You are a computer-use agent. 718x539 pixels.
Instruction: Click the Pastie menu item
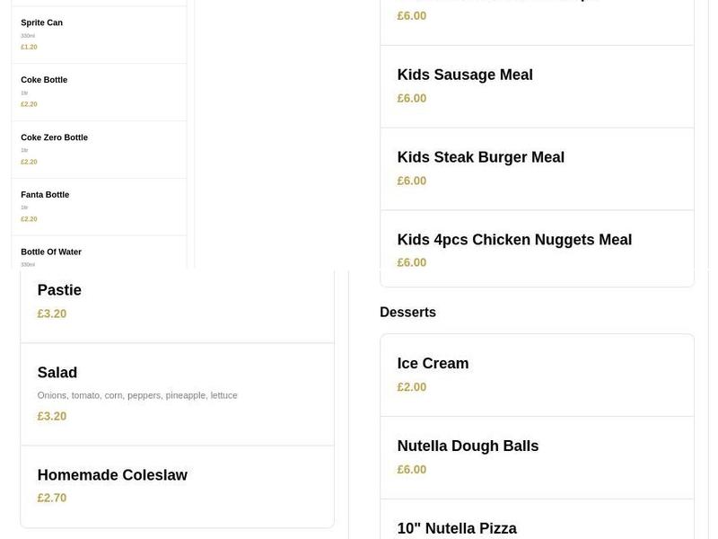[59, 289]
